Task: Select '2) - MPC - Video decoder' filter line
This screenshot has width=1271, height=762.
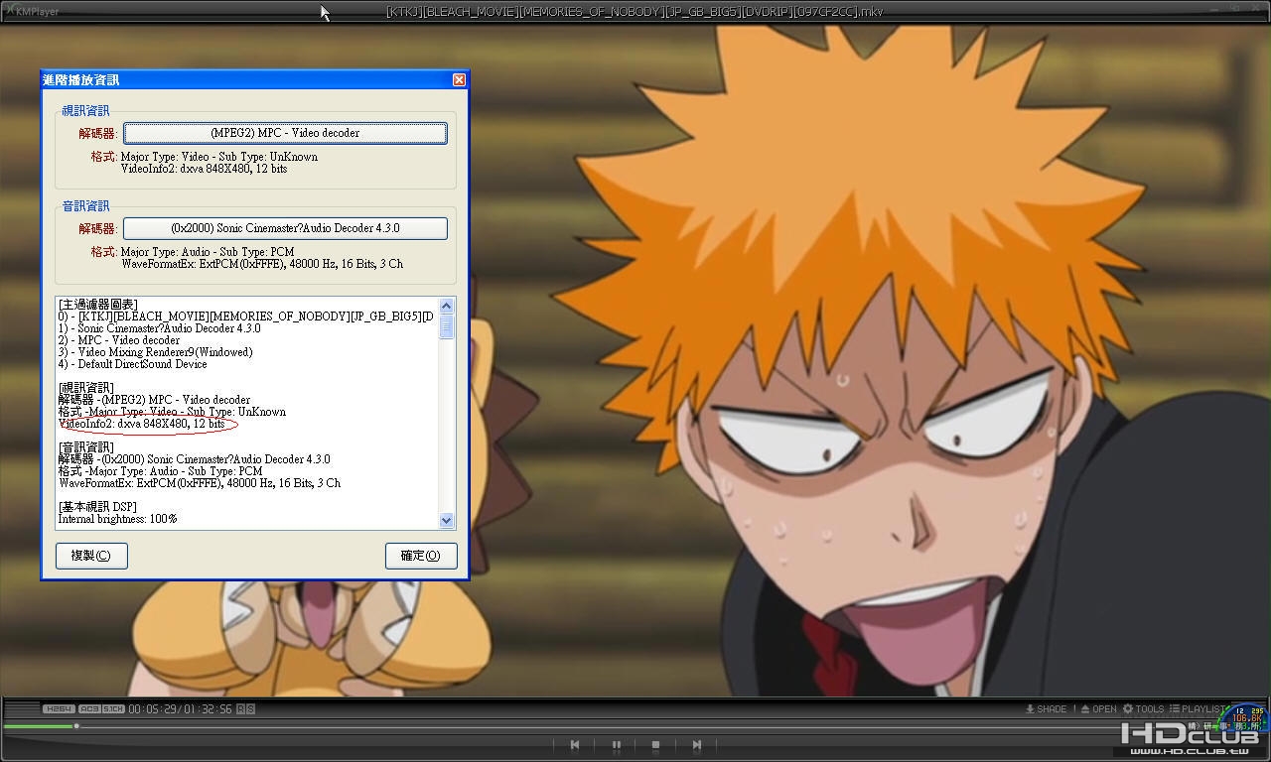Action: click(x=119, y=340)
